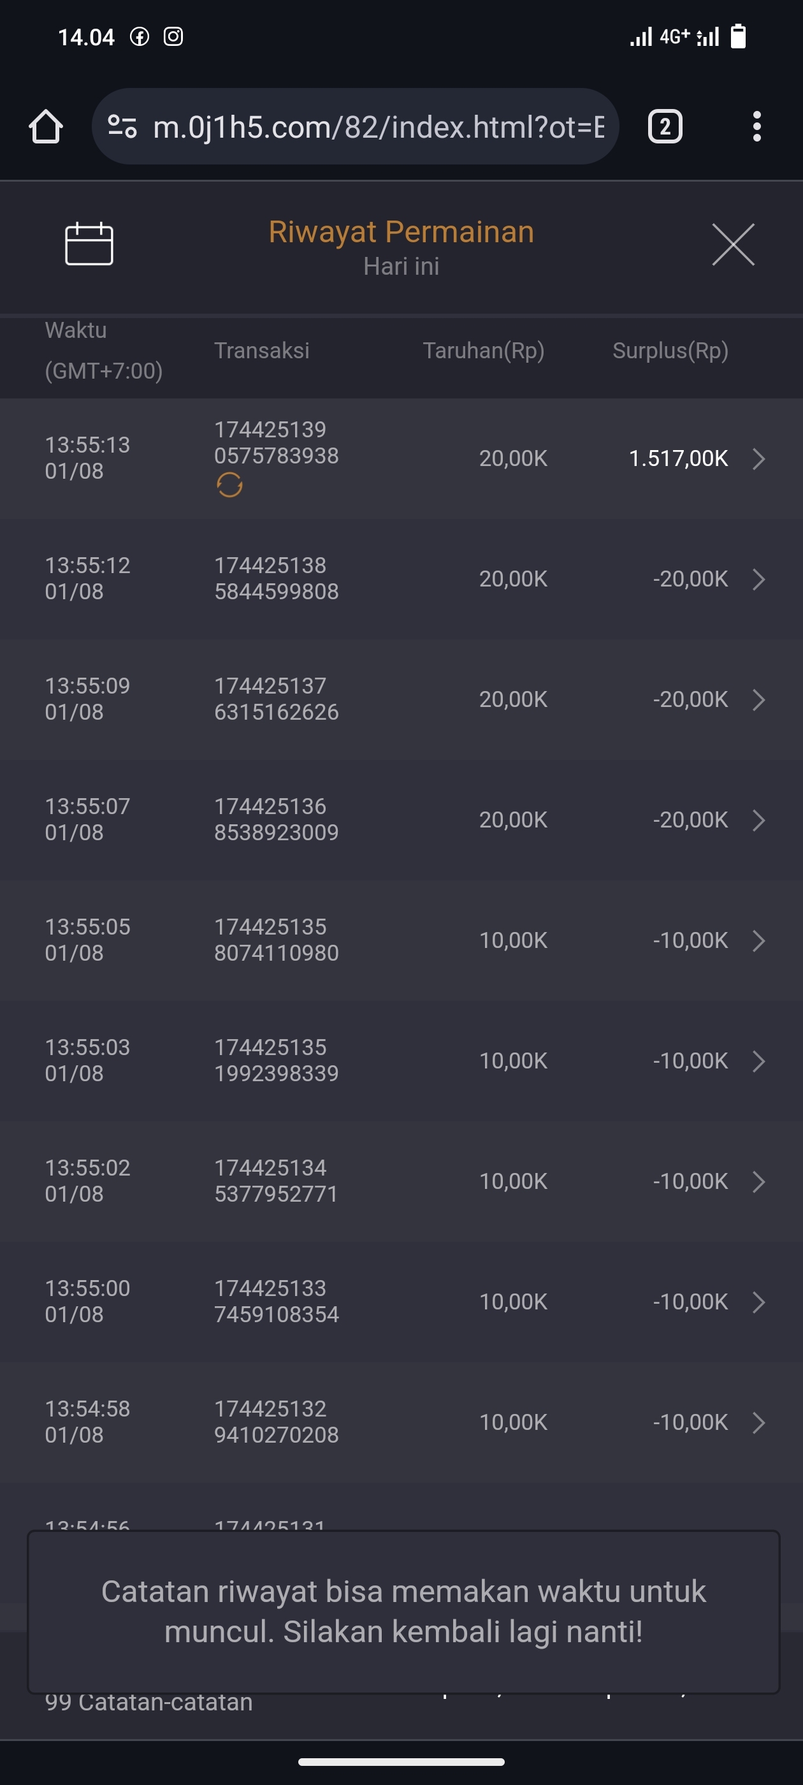Close the Riwayat Permainan panel

coord(733,245)
